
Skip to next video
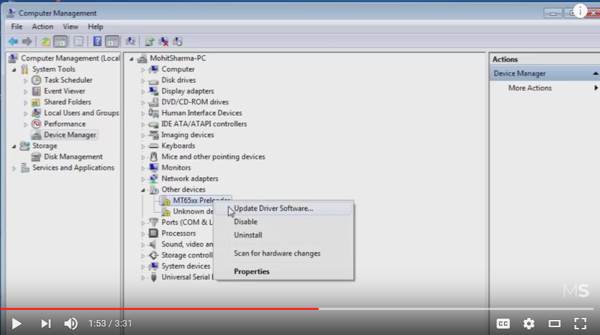pos(46,324)
